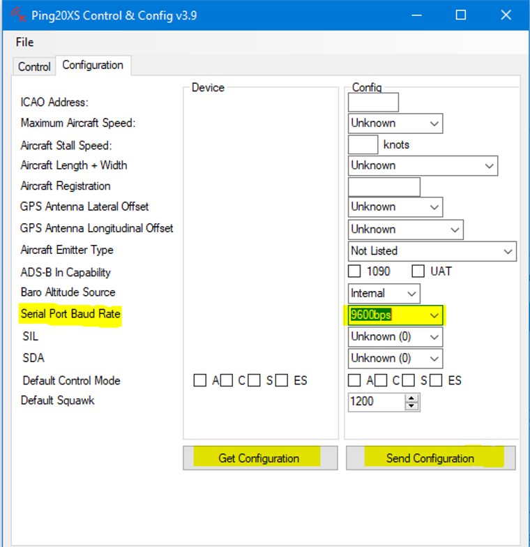Click the Get Configuration button
This screenshot has height=547, width=530.
point(260,458)
